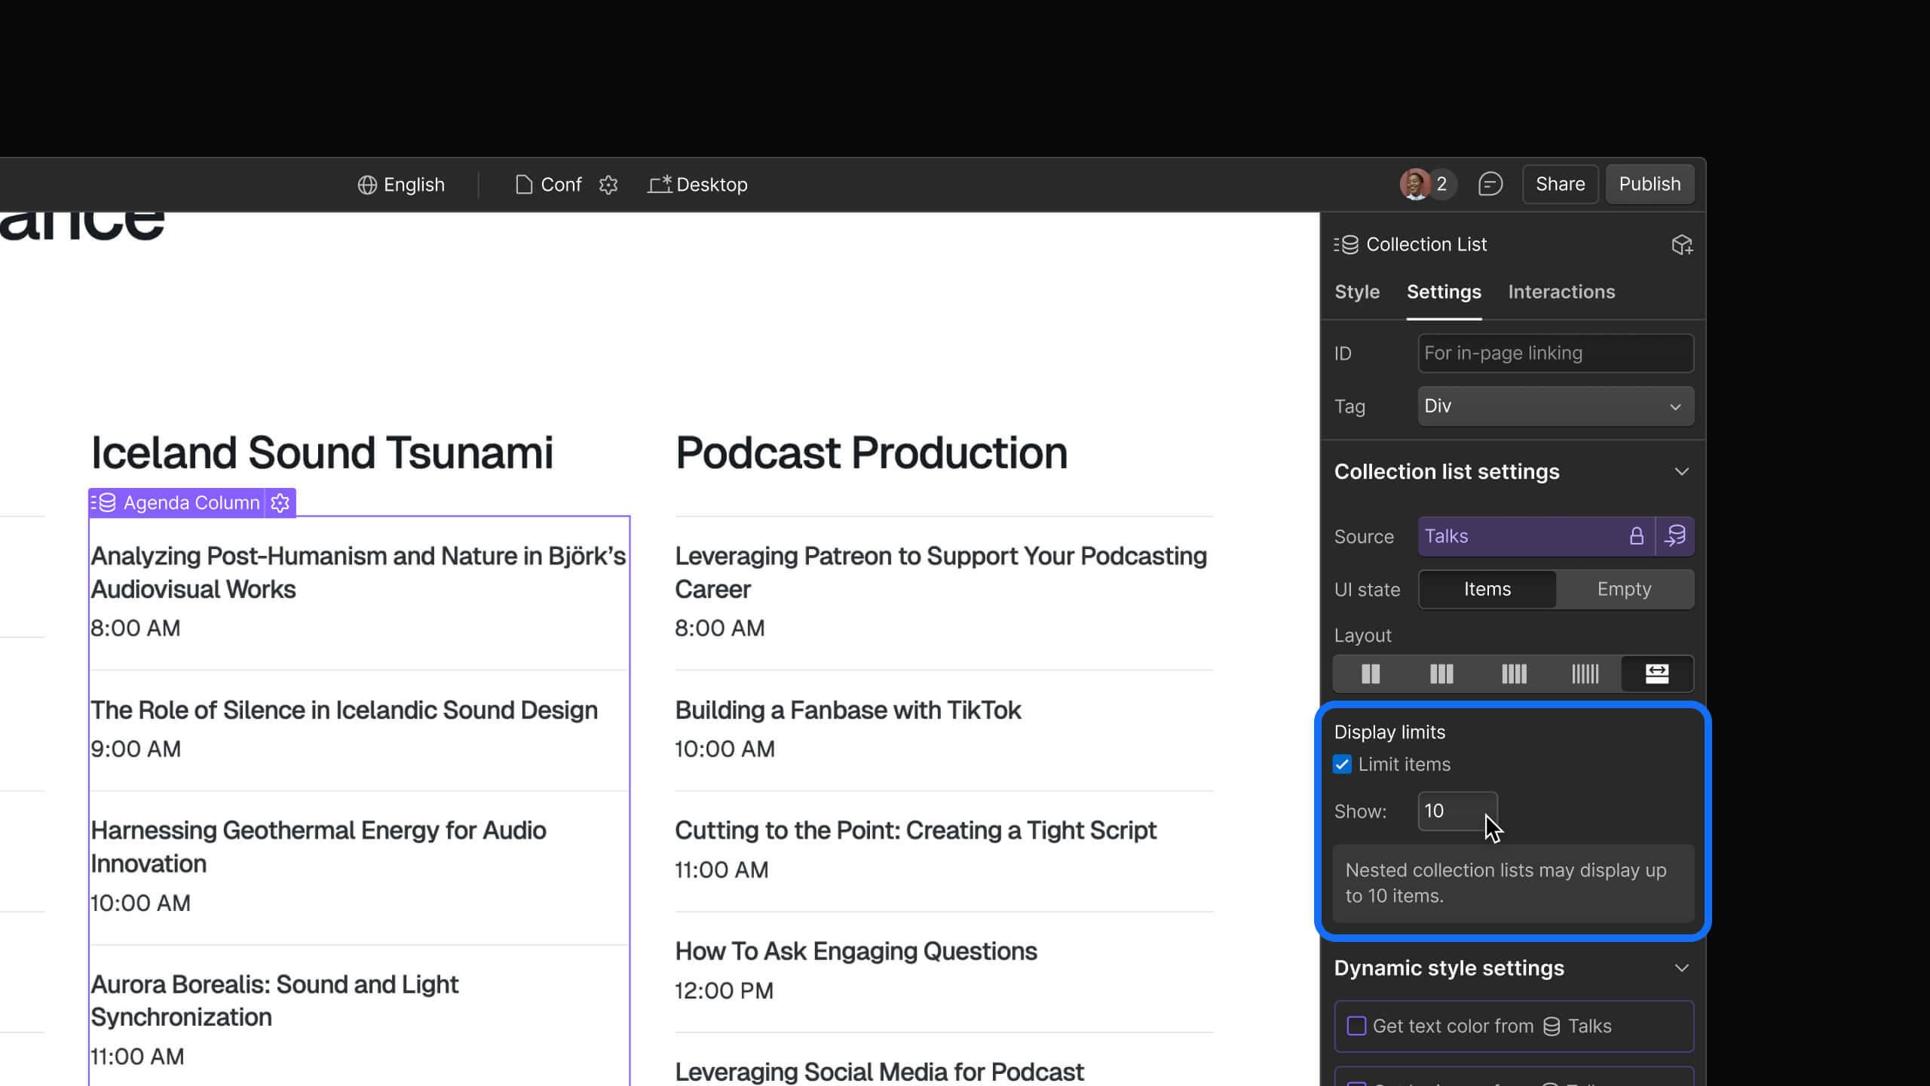Viewport: 1930px width, 1086px height.
Task: Open Conf page settings gear icon
Action: point(608,185)
